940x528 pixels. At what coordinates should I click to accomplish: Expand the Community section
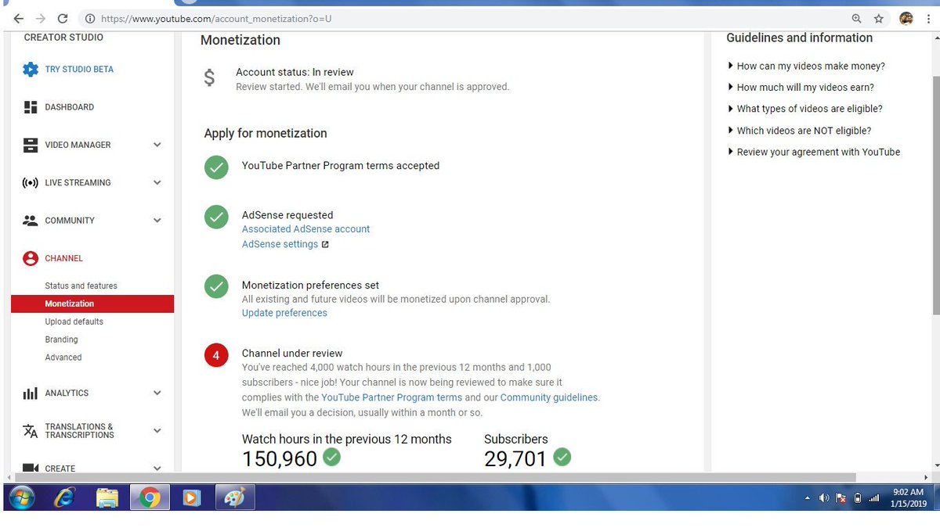[157, 221]
